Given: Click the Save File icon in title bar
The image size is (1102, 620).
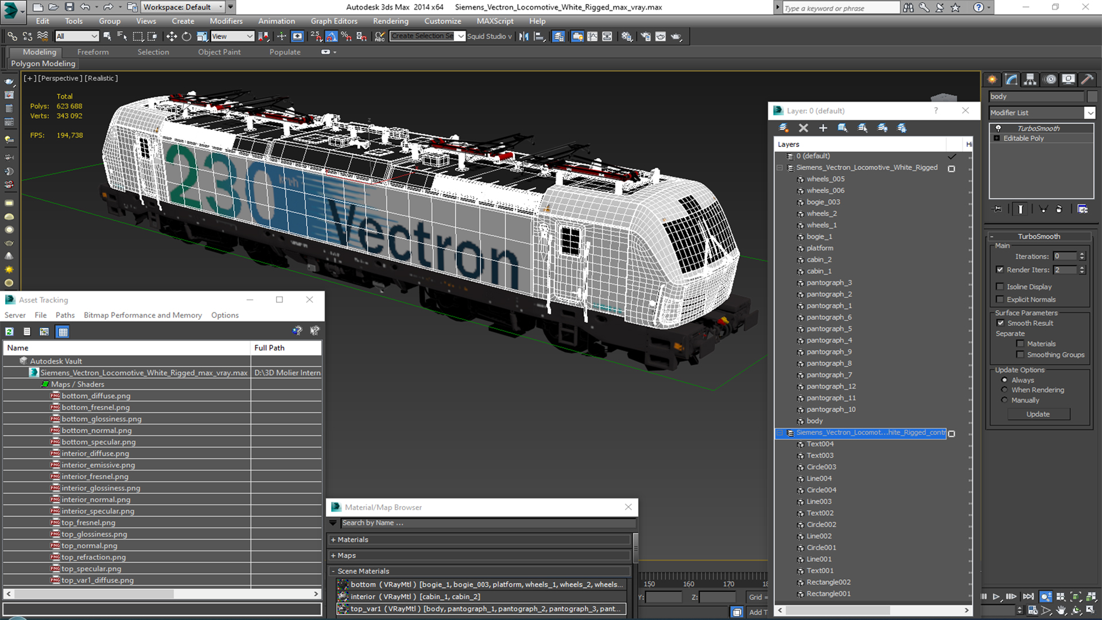Looking at the screenshot, I should (69, 7).
